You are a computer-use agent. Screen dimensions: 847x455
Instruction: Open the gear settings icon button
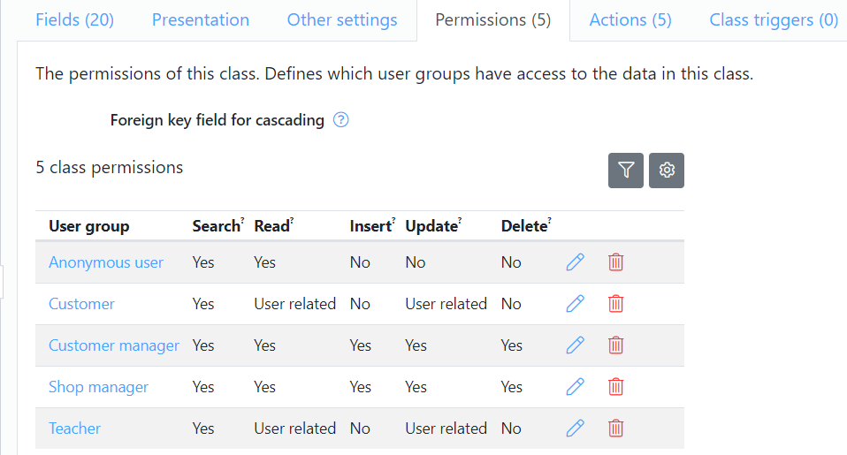tap(667, 171)
